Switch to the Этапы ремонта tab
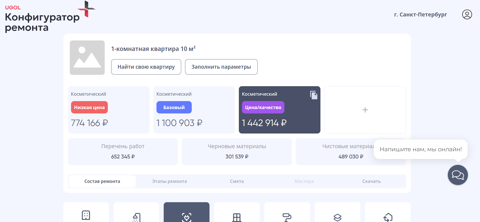Image resolution: width=480 pixels, height=222 pixels. [169, 181]
